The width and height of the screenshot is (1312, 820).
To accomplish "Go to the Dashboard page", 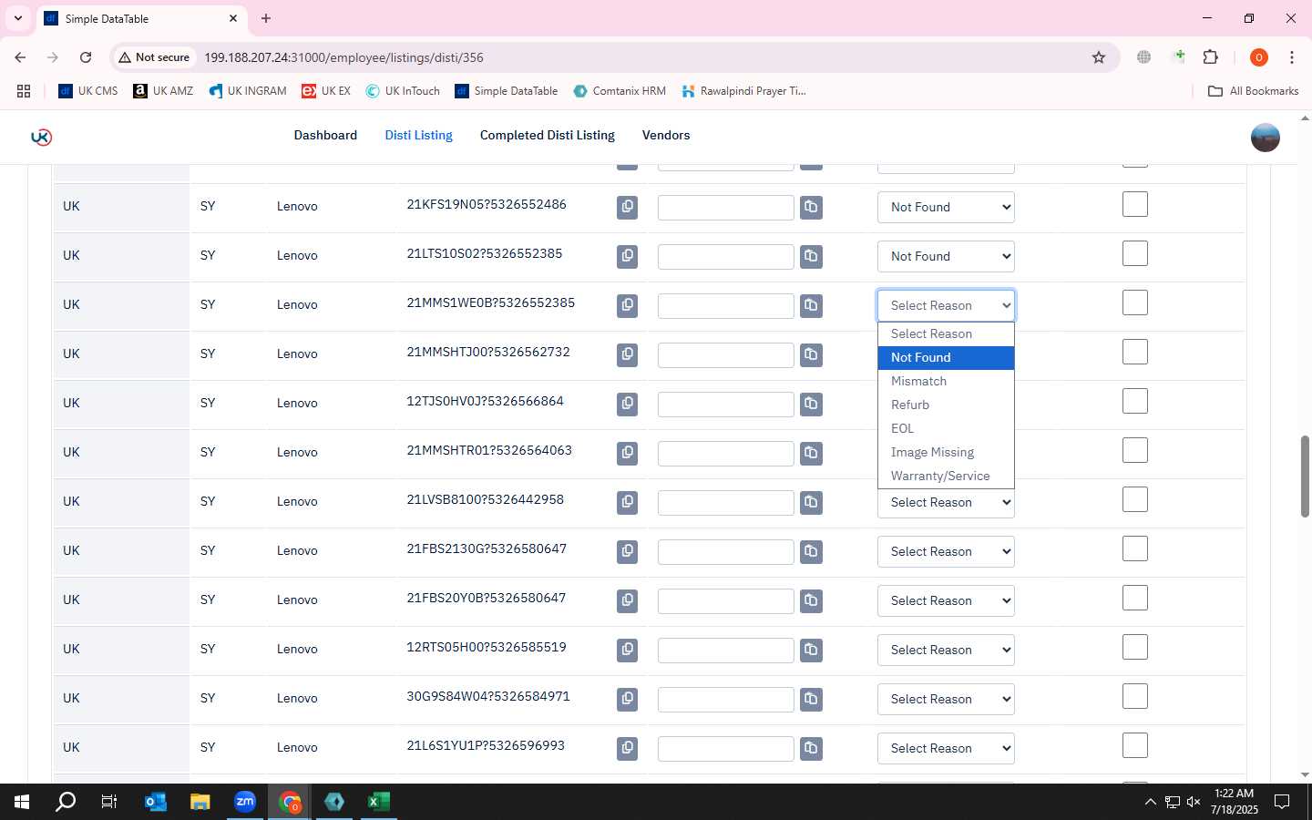I will click(x=325, y=135).
